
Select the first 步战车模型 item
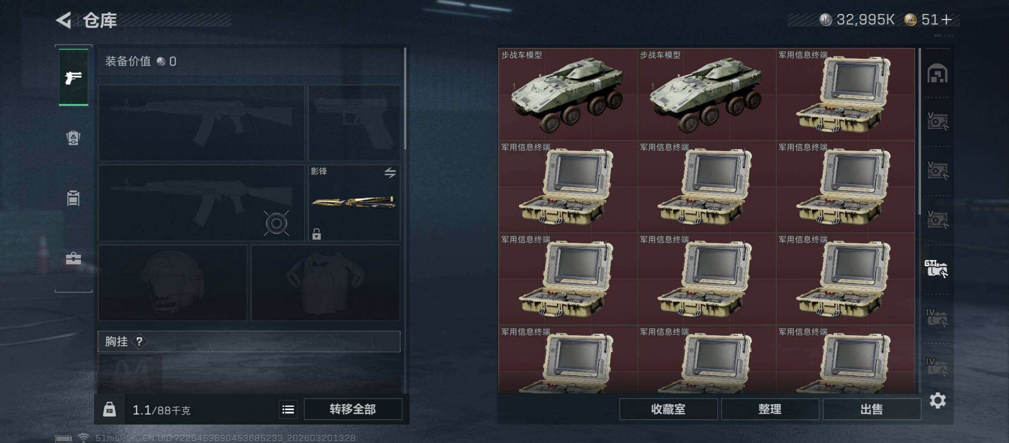[568, 94]
